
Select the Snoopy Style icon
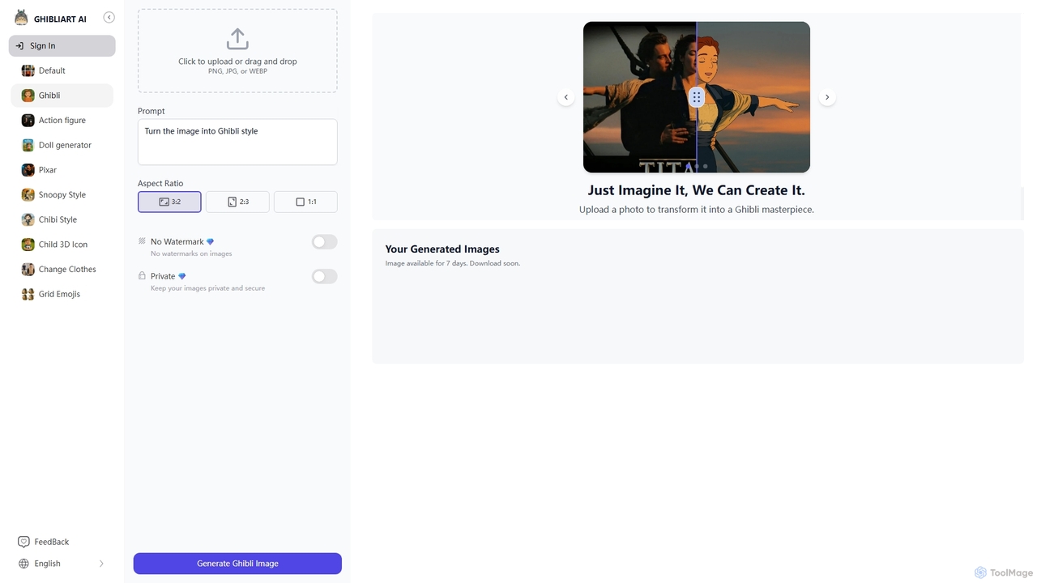point(28,195)
